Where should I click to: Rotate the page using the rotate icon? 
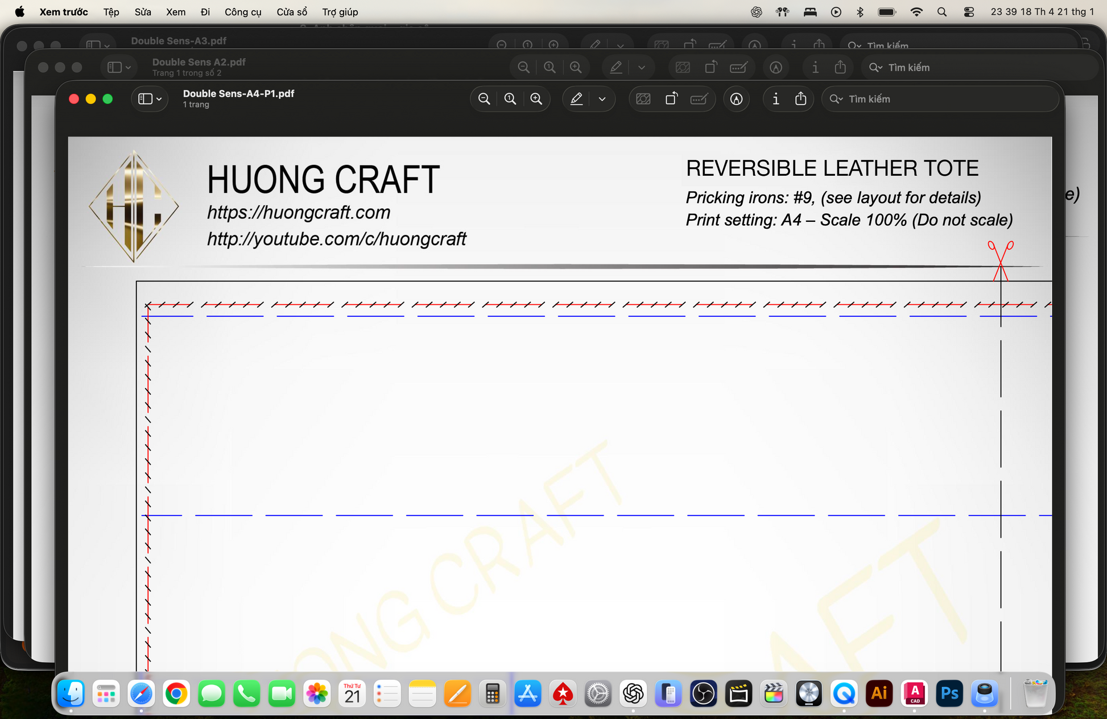(671, 99)
